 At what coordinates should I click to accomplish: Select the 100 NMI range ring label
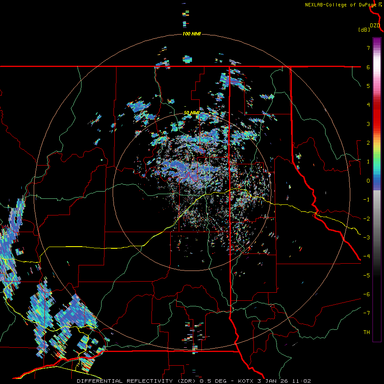tap(192, 34)
